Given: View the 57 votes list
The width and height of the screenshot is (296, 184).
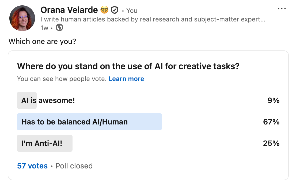Looking at the screenshot, I should (32, 166).
